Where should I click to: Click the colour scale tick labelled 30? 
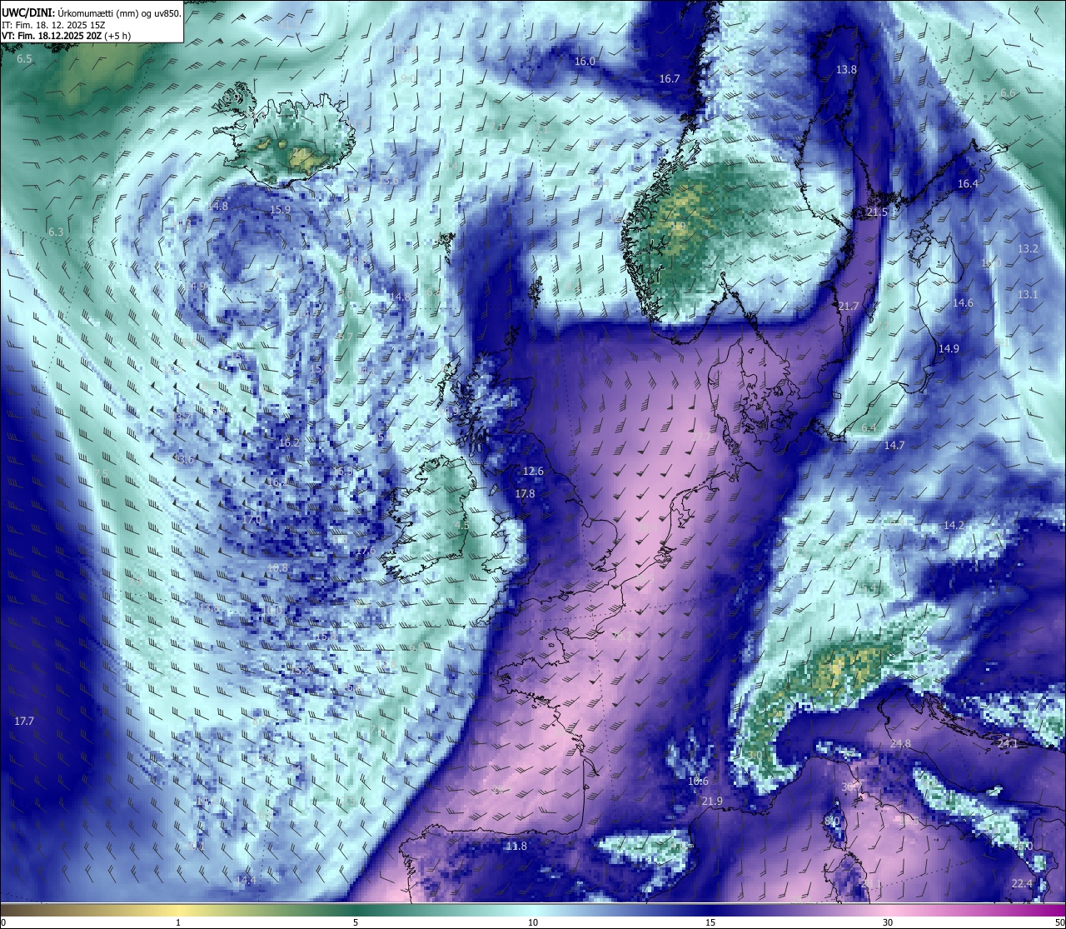888,922
